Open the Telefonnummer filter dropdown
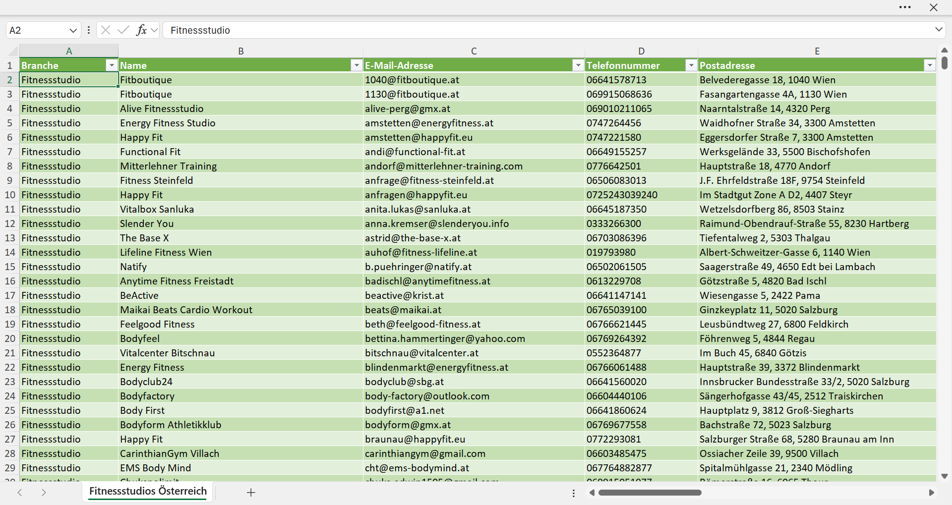This screenshot has width=952, height=505. coord(691,65)
